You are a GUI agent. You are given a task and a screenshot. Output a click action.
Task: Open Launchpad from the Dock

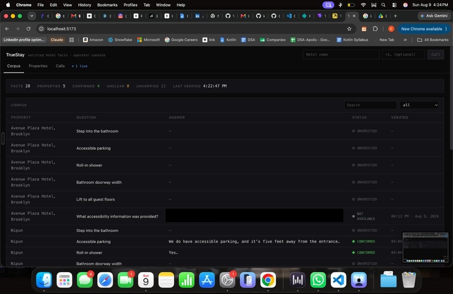[x=64, y=280]
